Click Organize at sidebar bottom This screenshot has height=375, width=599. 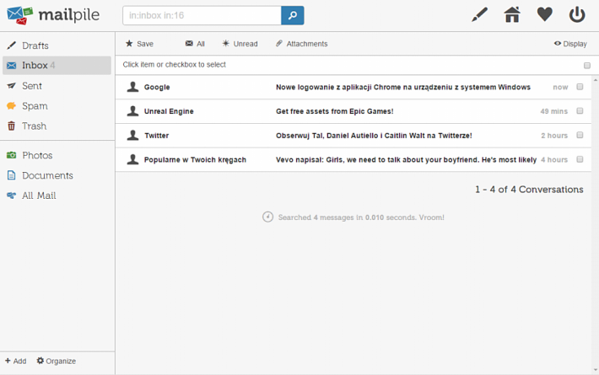[57, 361]
